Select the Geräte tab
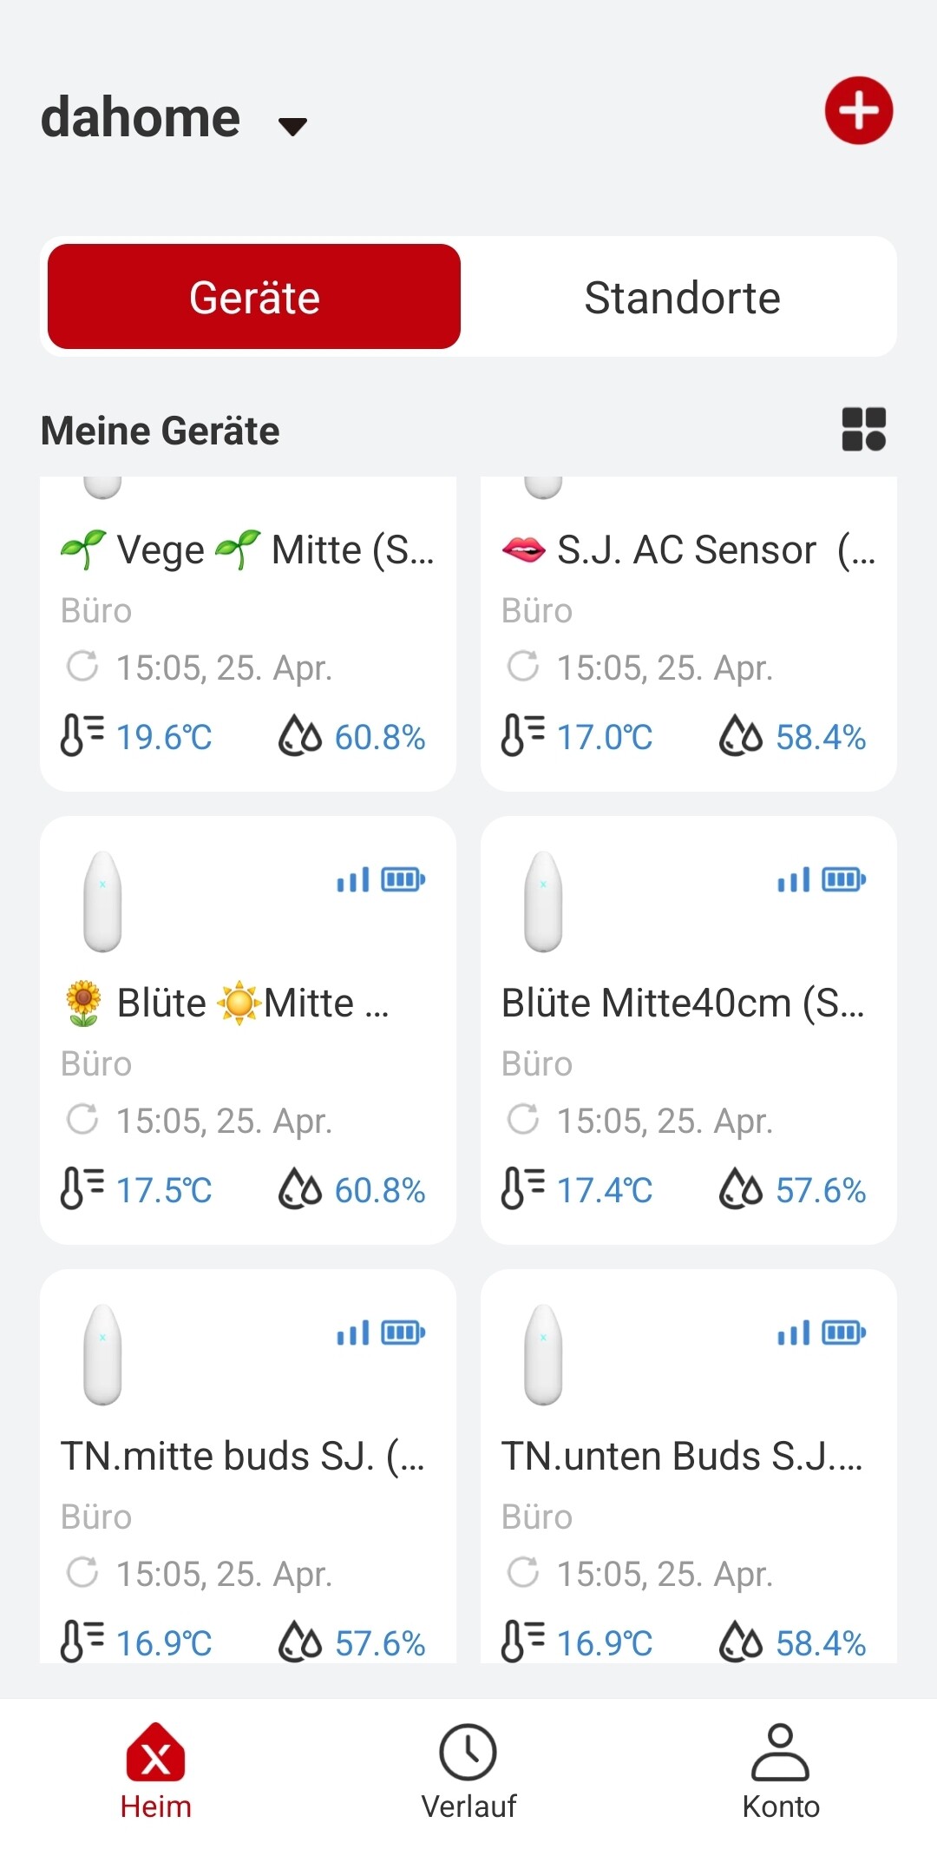This screenshot has height=1849, width=937. [x=254, y=298]
